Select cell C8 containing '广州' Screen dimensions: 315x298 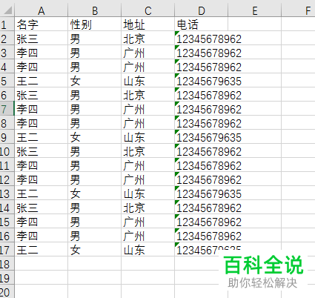pyautogui.click(x=147, y=123)
